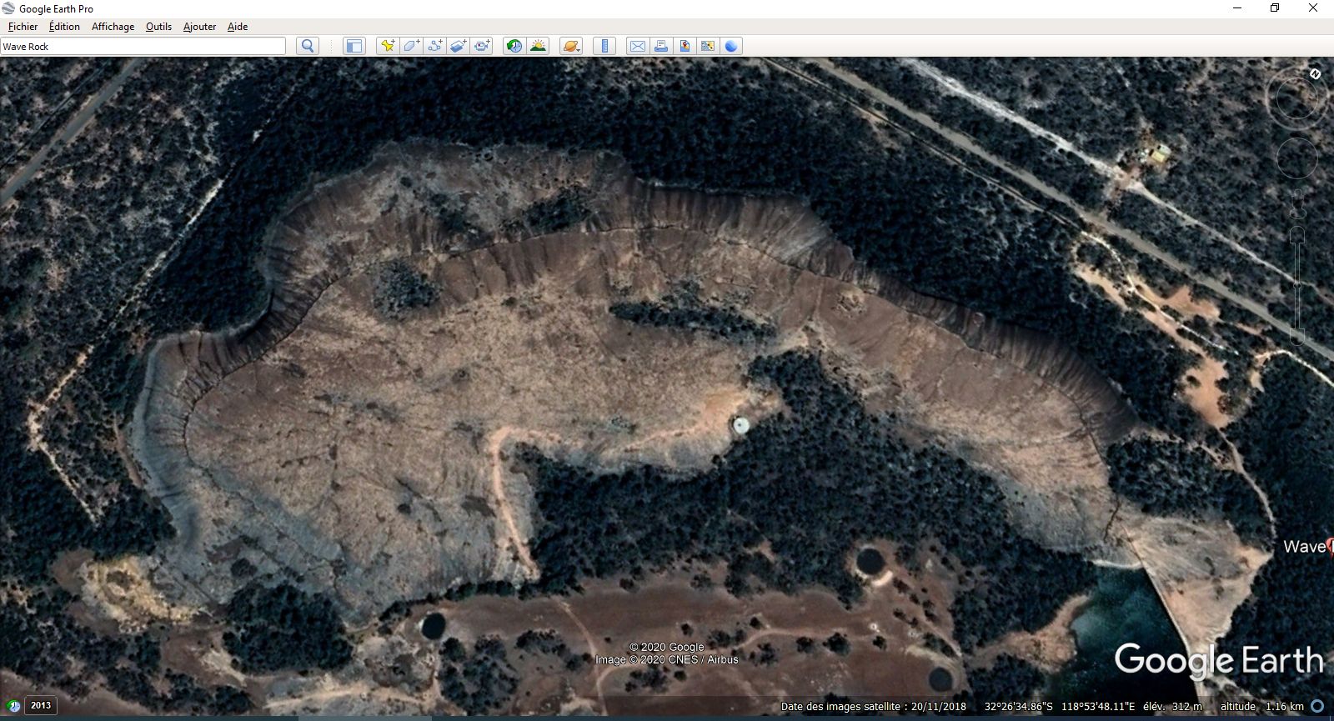Screen dimensions: 1334x721
Task: Select the Ruler measurement tool
Action: [x=604, y=46]
